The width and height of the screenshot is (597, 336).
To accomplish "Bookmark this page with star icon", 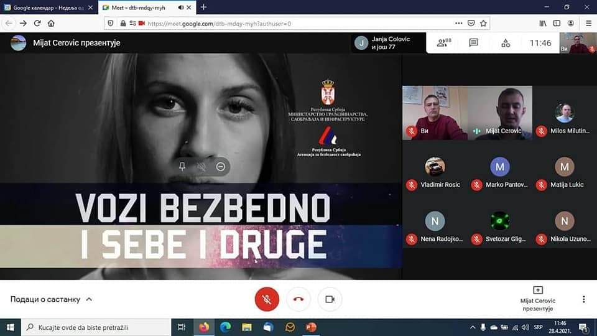I will coord(484,23).
